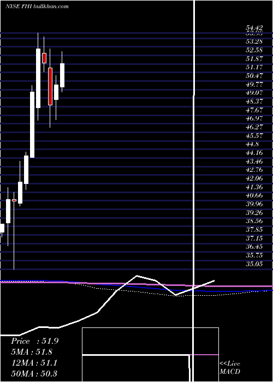Screen dimensions: 273x382
Task: Select the 47.67 price axis label
Action: coord(254,110)
